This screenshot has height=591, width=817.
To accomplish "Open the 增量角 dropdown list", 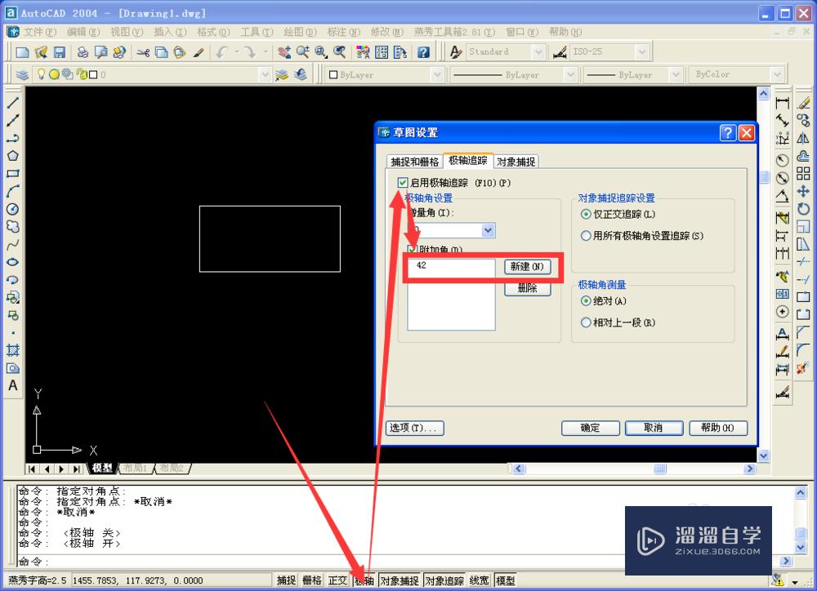I will (488, 230).
